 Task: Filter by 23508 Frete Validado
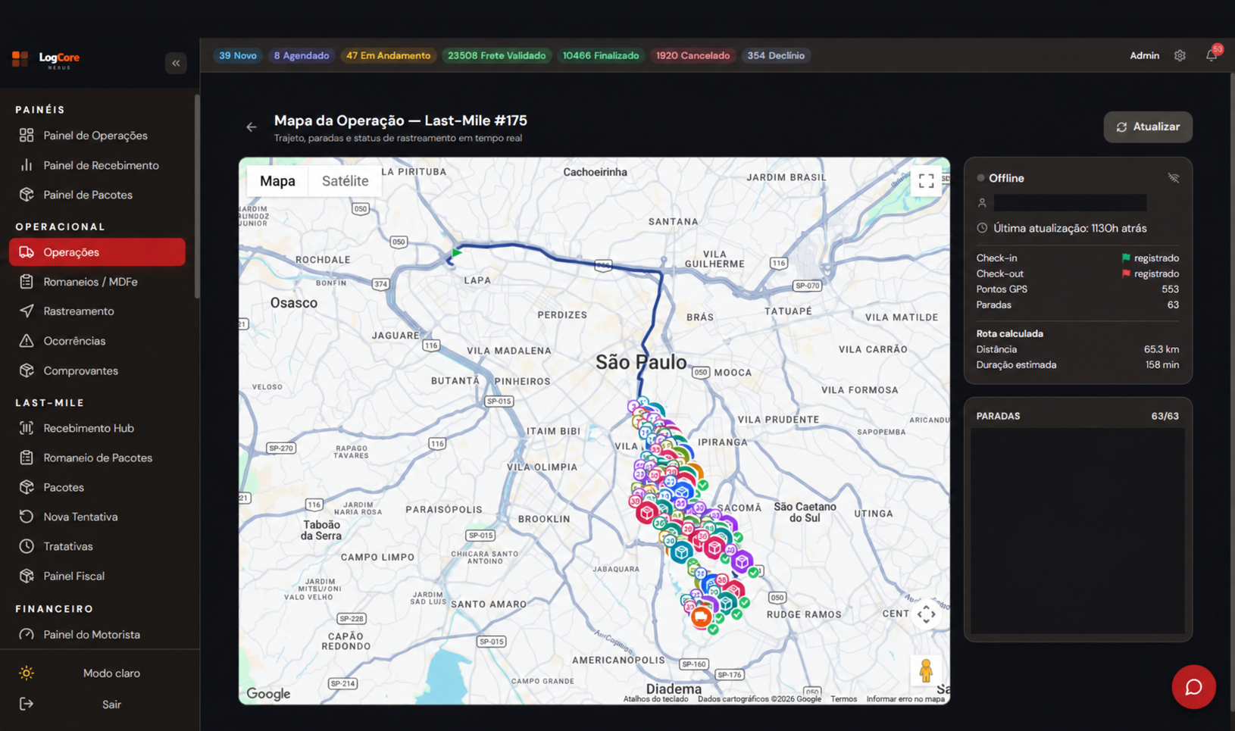496,55
